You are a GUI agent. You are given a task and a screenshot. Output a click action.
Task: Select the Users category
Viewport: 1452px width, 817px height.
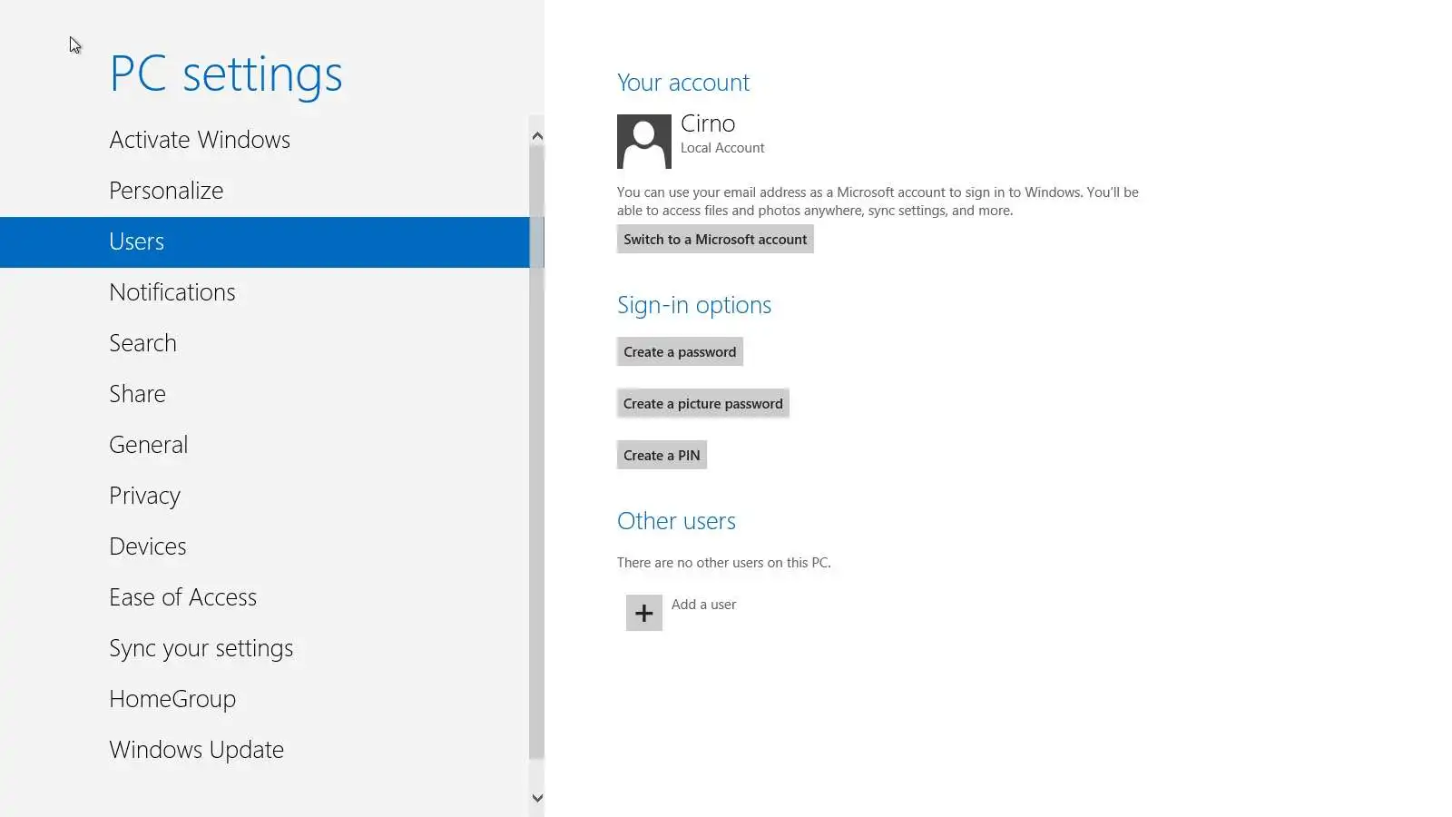click(265, 241)
